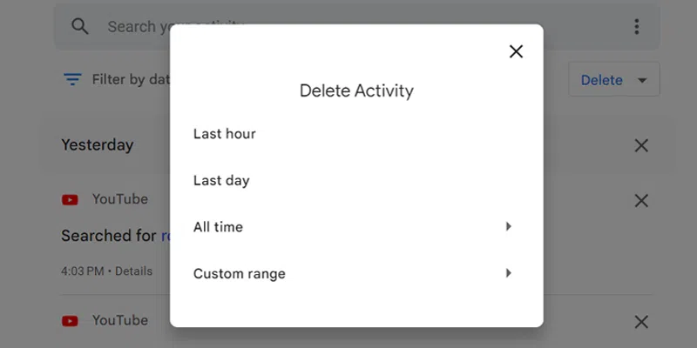This screenshot has width=697, height=348.
Task: Choose Last day from the list
Action: tap(221, 181)
